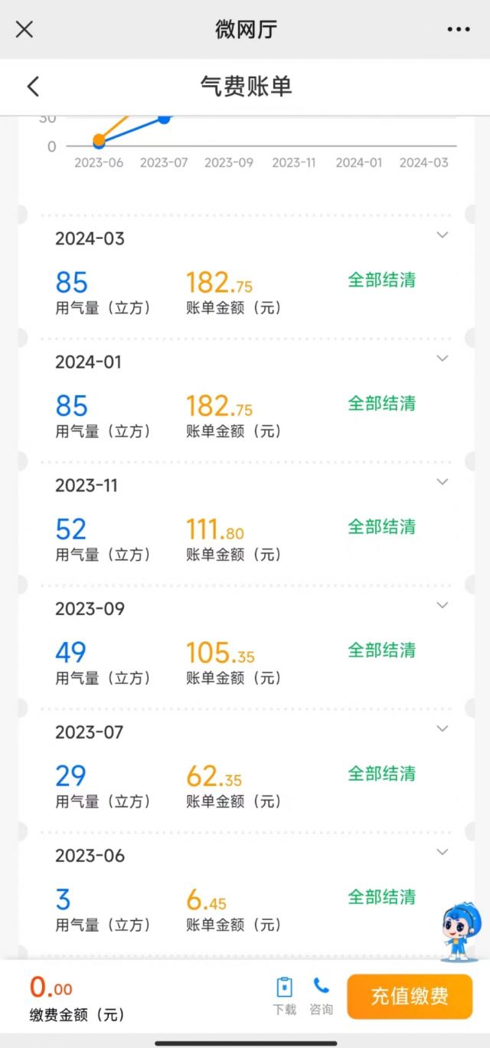This screenshot has width=490, height=1048.
Task: Tap the 52 gas usage for 2023-11
Action: pyautogui.click(x=70, y=529)
